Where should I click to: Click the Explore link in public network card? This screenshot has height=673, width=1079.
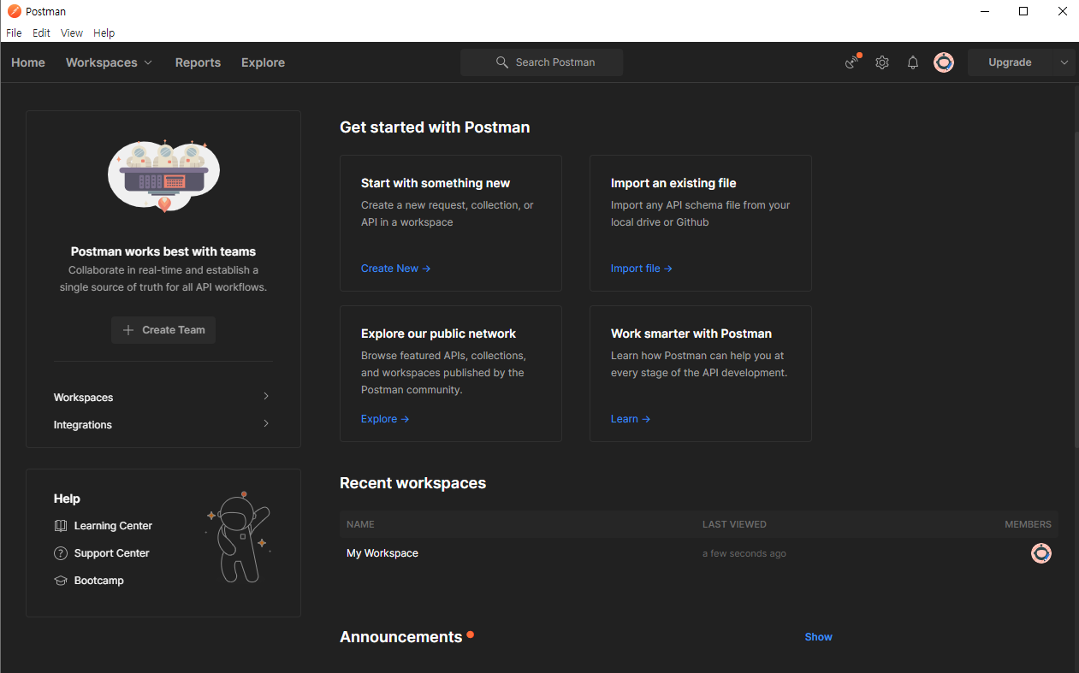[385, 419]
